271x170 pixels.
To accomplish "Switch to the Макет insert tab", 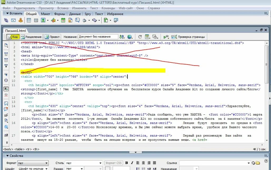I will pos(46,14).
